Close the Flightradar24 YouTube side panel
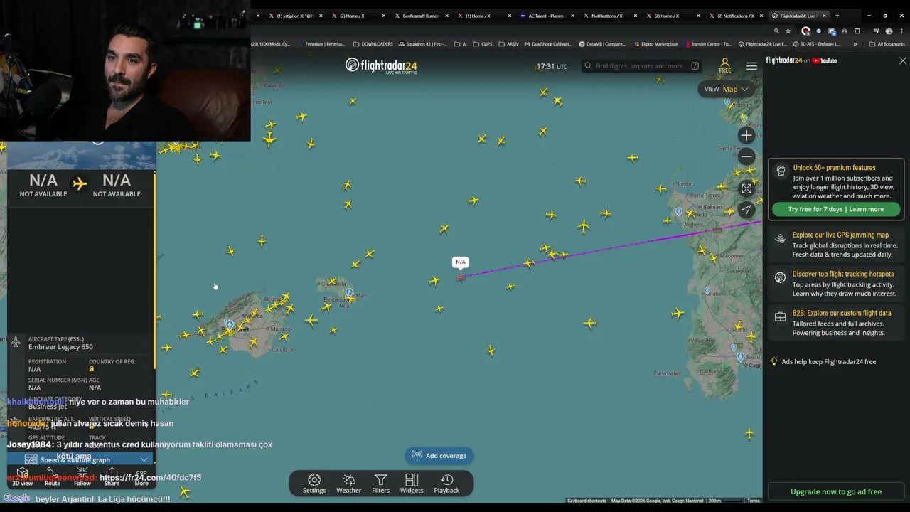910x512 pixels. click(x=902, y=61)
